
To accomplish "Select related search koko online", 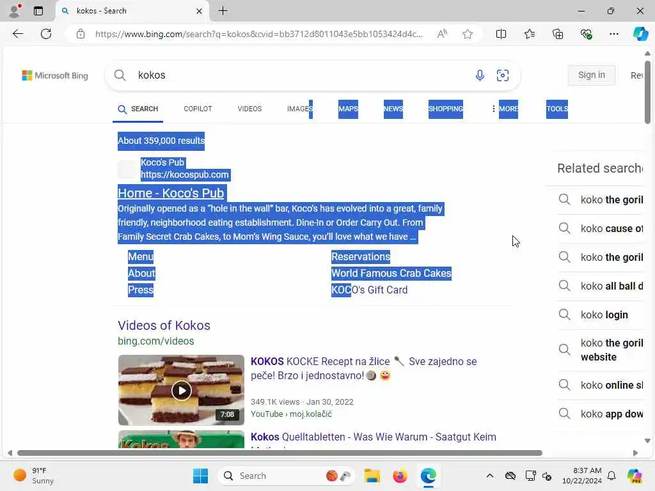I will click(x=601, y=385).
